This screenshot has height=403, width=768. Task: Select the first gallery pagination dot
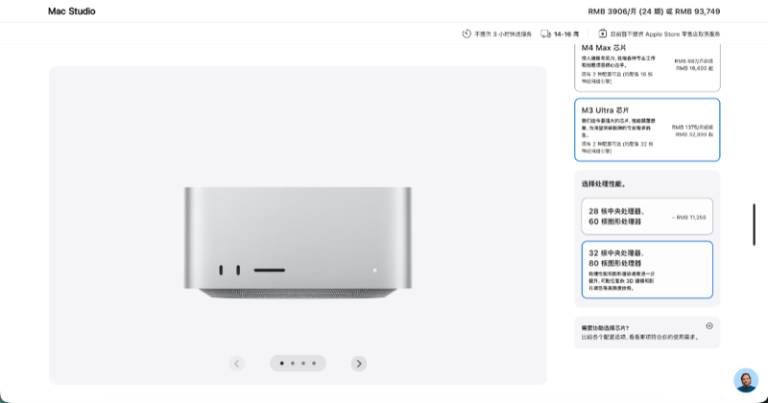(281, 364)
